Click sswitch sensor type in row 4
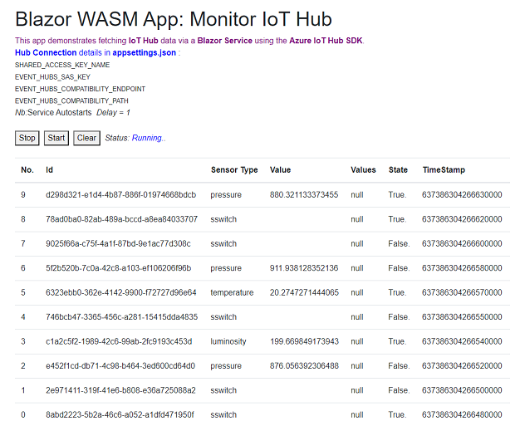 [x=223, y=317]
